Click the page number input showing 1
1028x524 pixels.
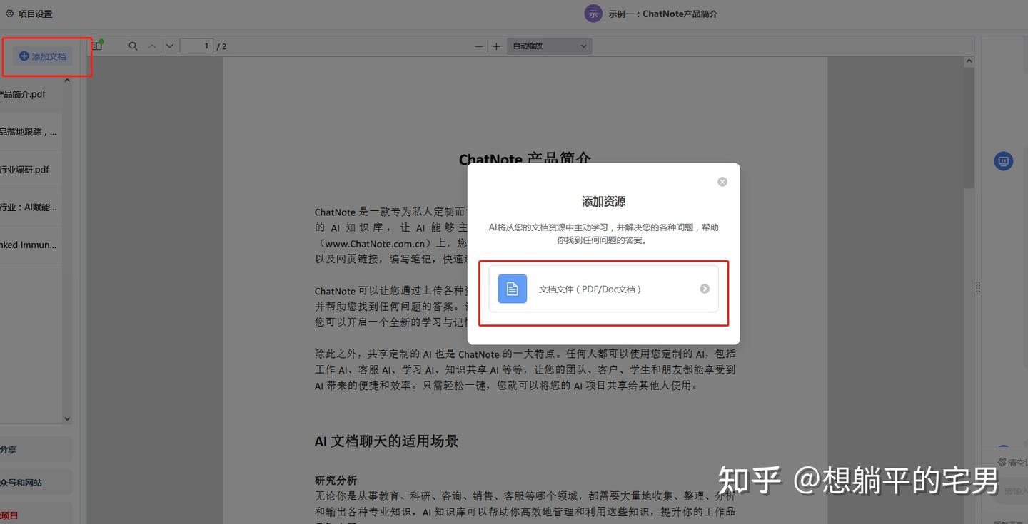(x=196, y=45)
